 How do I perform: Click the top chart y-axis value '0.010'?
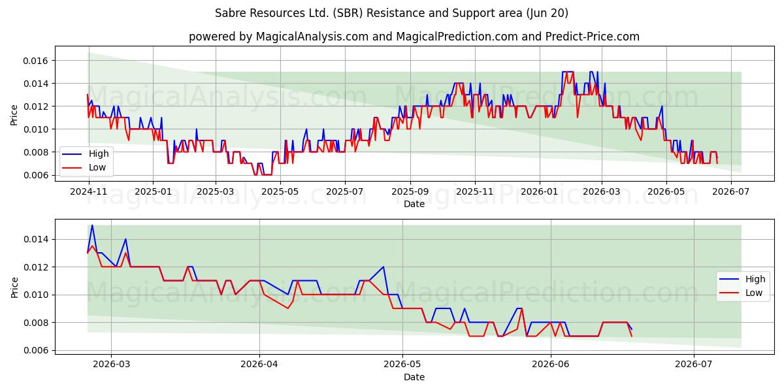click(x=36, y=129)
